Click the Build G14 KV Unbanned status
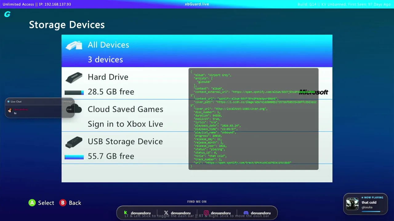The image size is (394, 221). click(344, 4)
